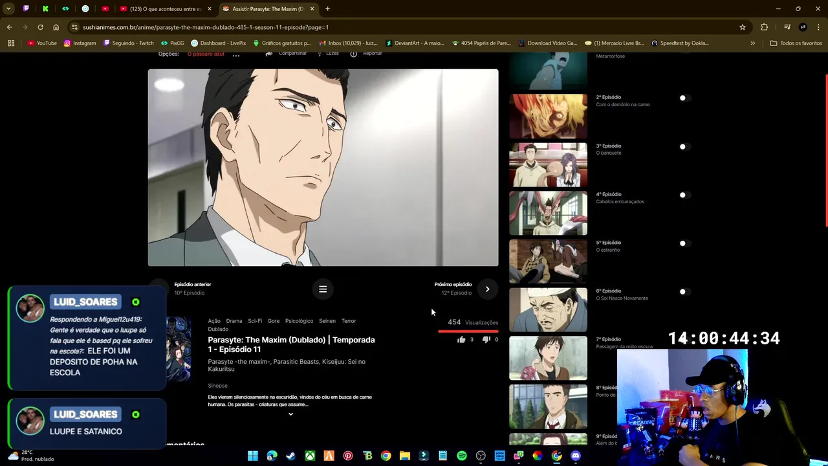Toggle Luzes lights off option
This screenshot has width=828, height=466.
[327, 54]
